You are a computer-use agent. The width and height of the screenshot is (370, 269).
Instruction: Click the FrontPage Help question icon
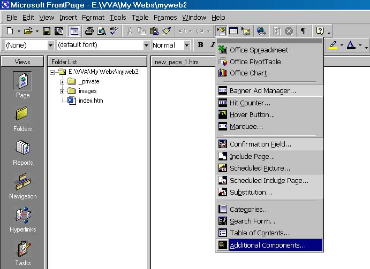point(320,31)
